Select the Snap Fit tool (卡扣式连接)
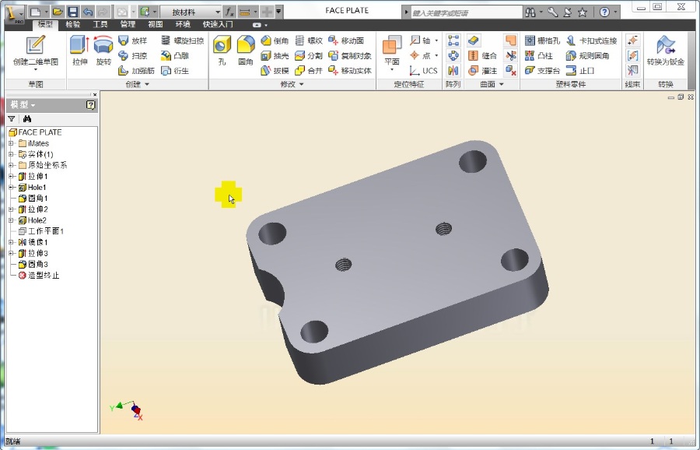 pos(591,40)
